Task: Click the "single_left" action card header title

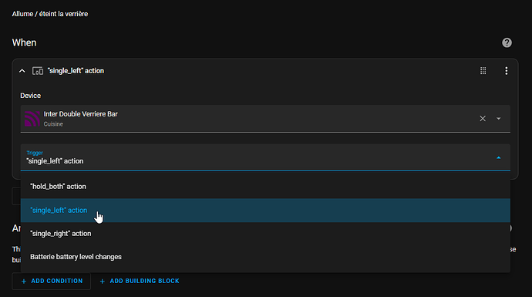Action: coord(76,71)
